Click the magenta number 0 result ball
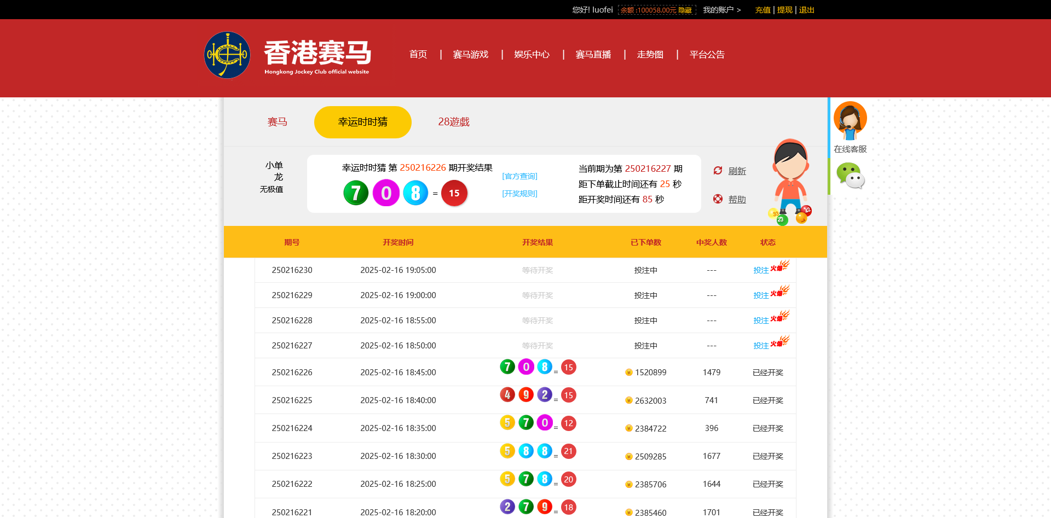The width and height of the screenshot is (1051, 518). [x=386, y=193]
